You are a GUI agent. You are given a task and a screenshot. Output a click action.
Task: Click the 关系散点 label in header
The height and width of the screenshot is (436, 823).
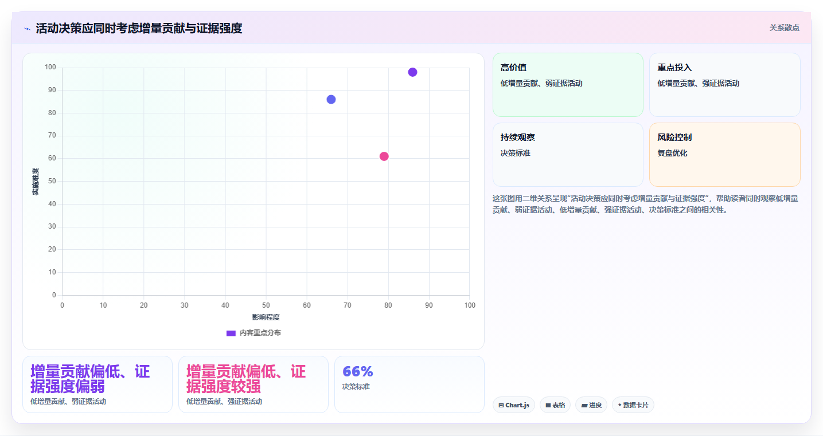point(784,28)
